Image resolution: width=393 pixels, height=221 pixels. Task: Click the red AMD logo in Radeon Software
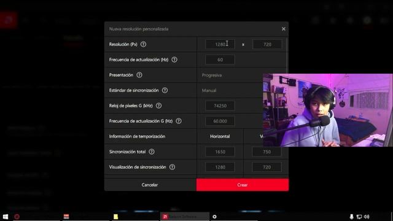click(x=8, y=20)
